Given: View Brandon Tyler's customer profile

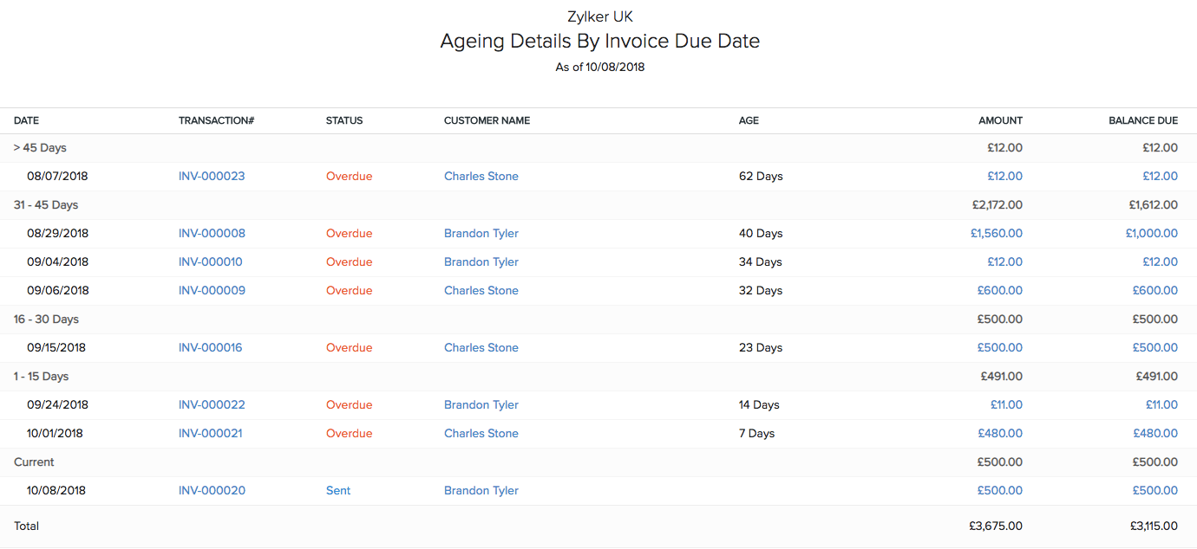Looking at the screenshot, I should 481,233.
